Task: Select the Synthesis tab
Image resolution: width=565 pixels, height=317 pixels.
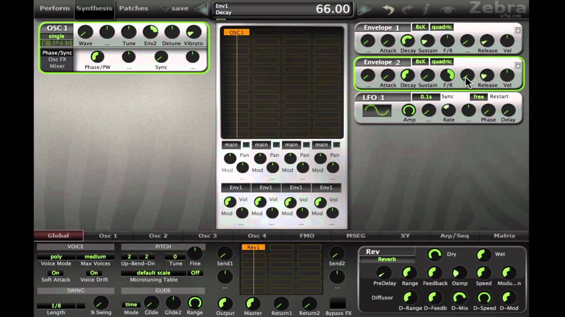Action: 94,8
